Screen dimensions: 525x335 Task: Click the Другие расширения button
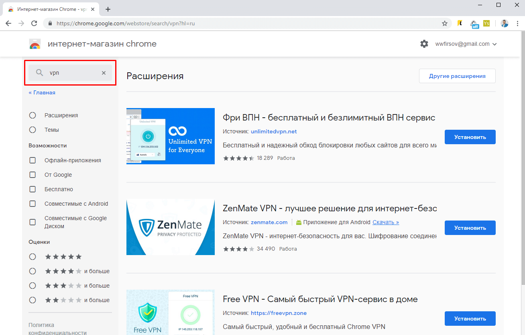(x=457, y=76)
